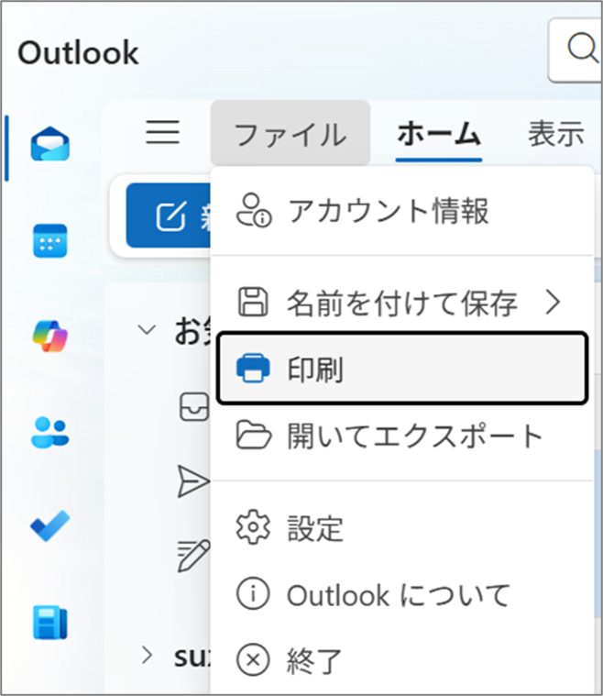The width and height of the screenshot is (603, 696).
Task: Click Outlook について menu item
Action: tap(398, 595)
